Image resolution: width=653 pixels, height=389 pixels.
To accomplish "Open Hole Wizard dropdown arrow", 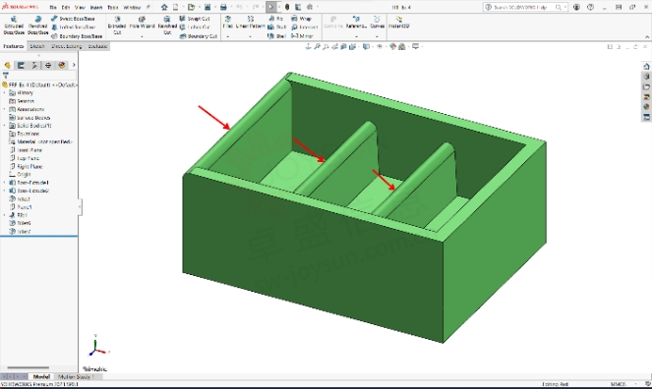I will [142, 36].
